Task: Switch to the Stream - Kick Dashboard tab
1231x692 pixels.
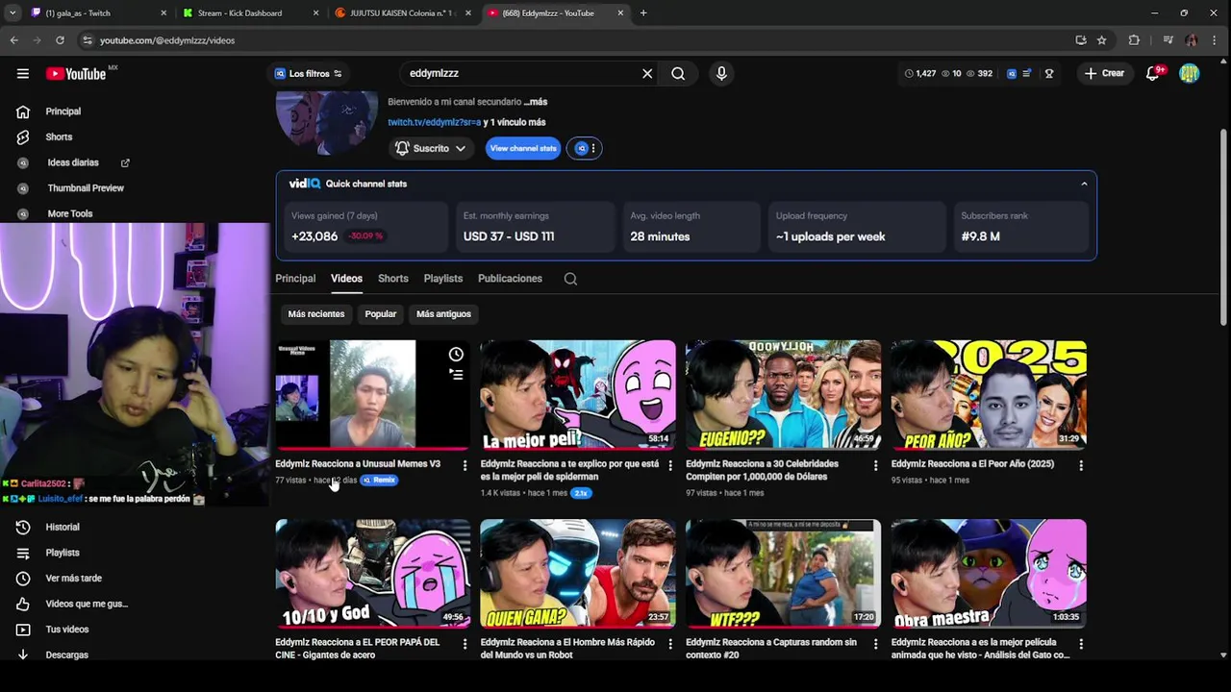Action: (250, 12)
